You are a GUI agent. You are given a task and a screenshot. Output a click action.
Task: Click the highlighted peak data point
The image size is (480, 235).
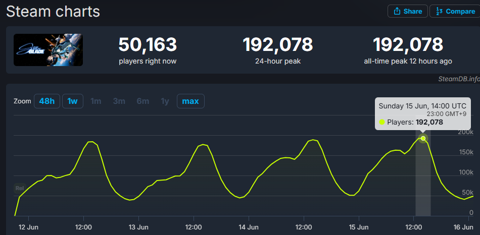[423, 138]
